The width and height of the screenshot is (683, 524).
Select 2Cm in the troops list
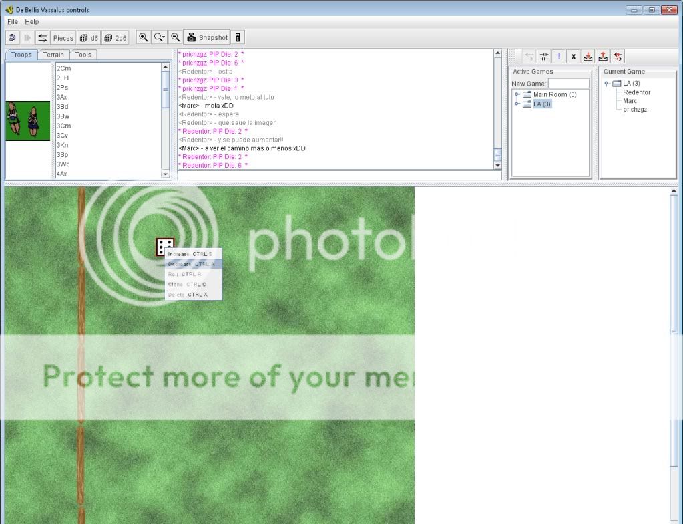(108, 68)
